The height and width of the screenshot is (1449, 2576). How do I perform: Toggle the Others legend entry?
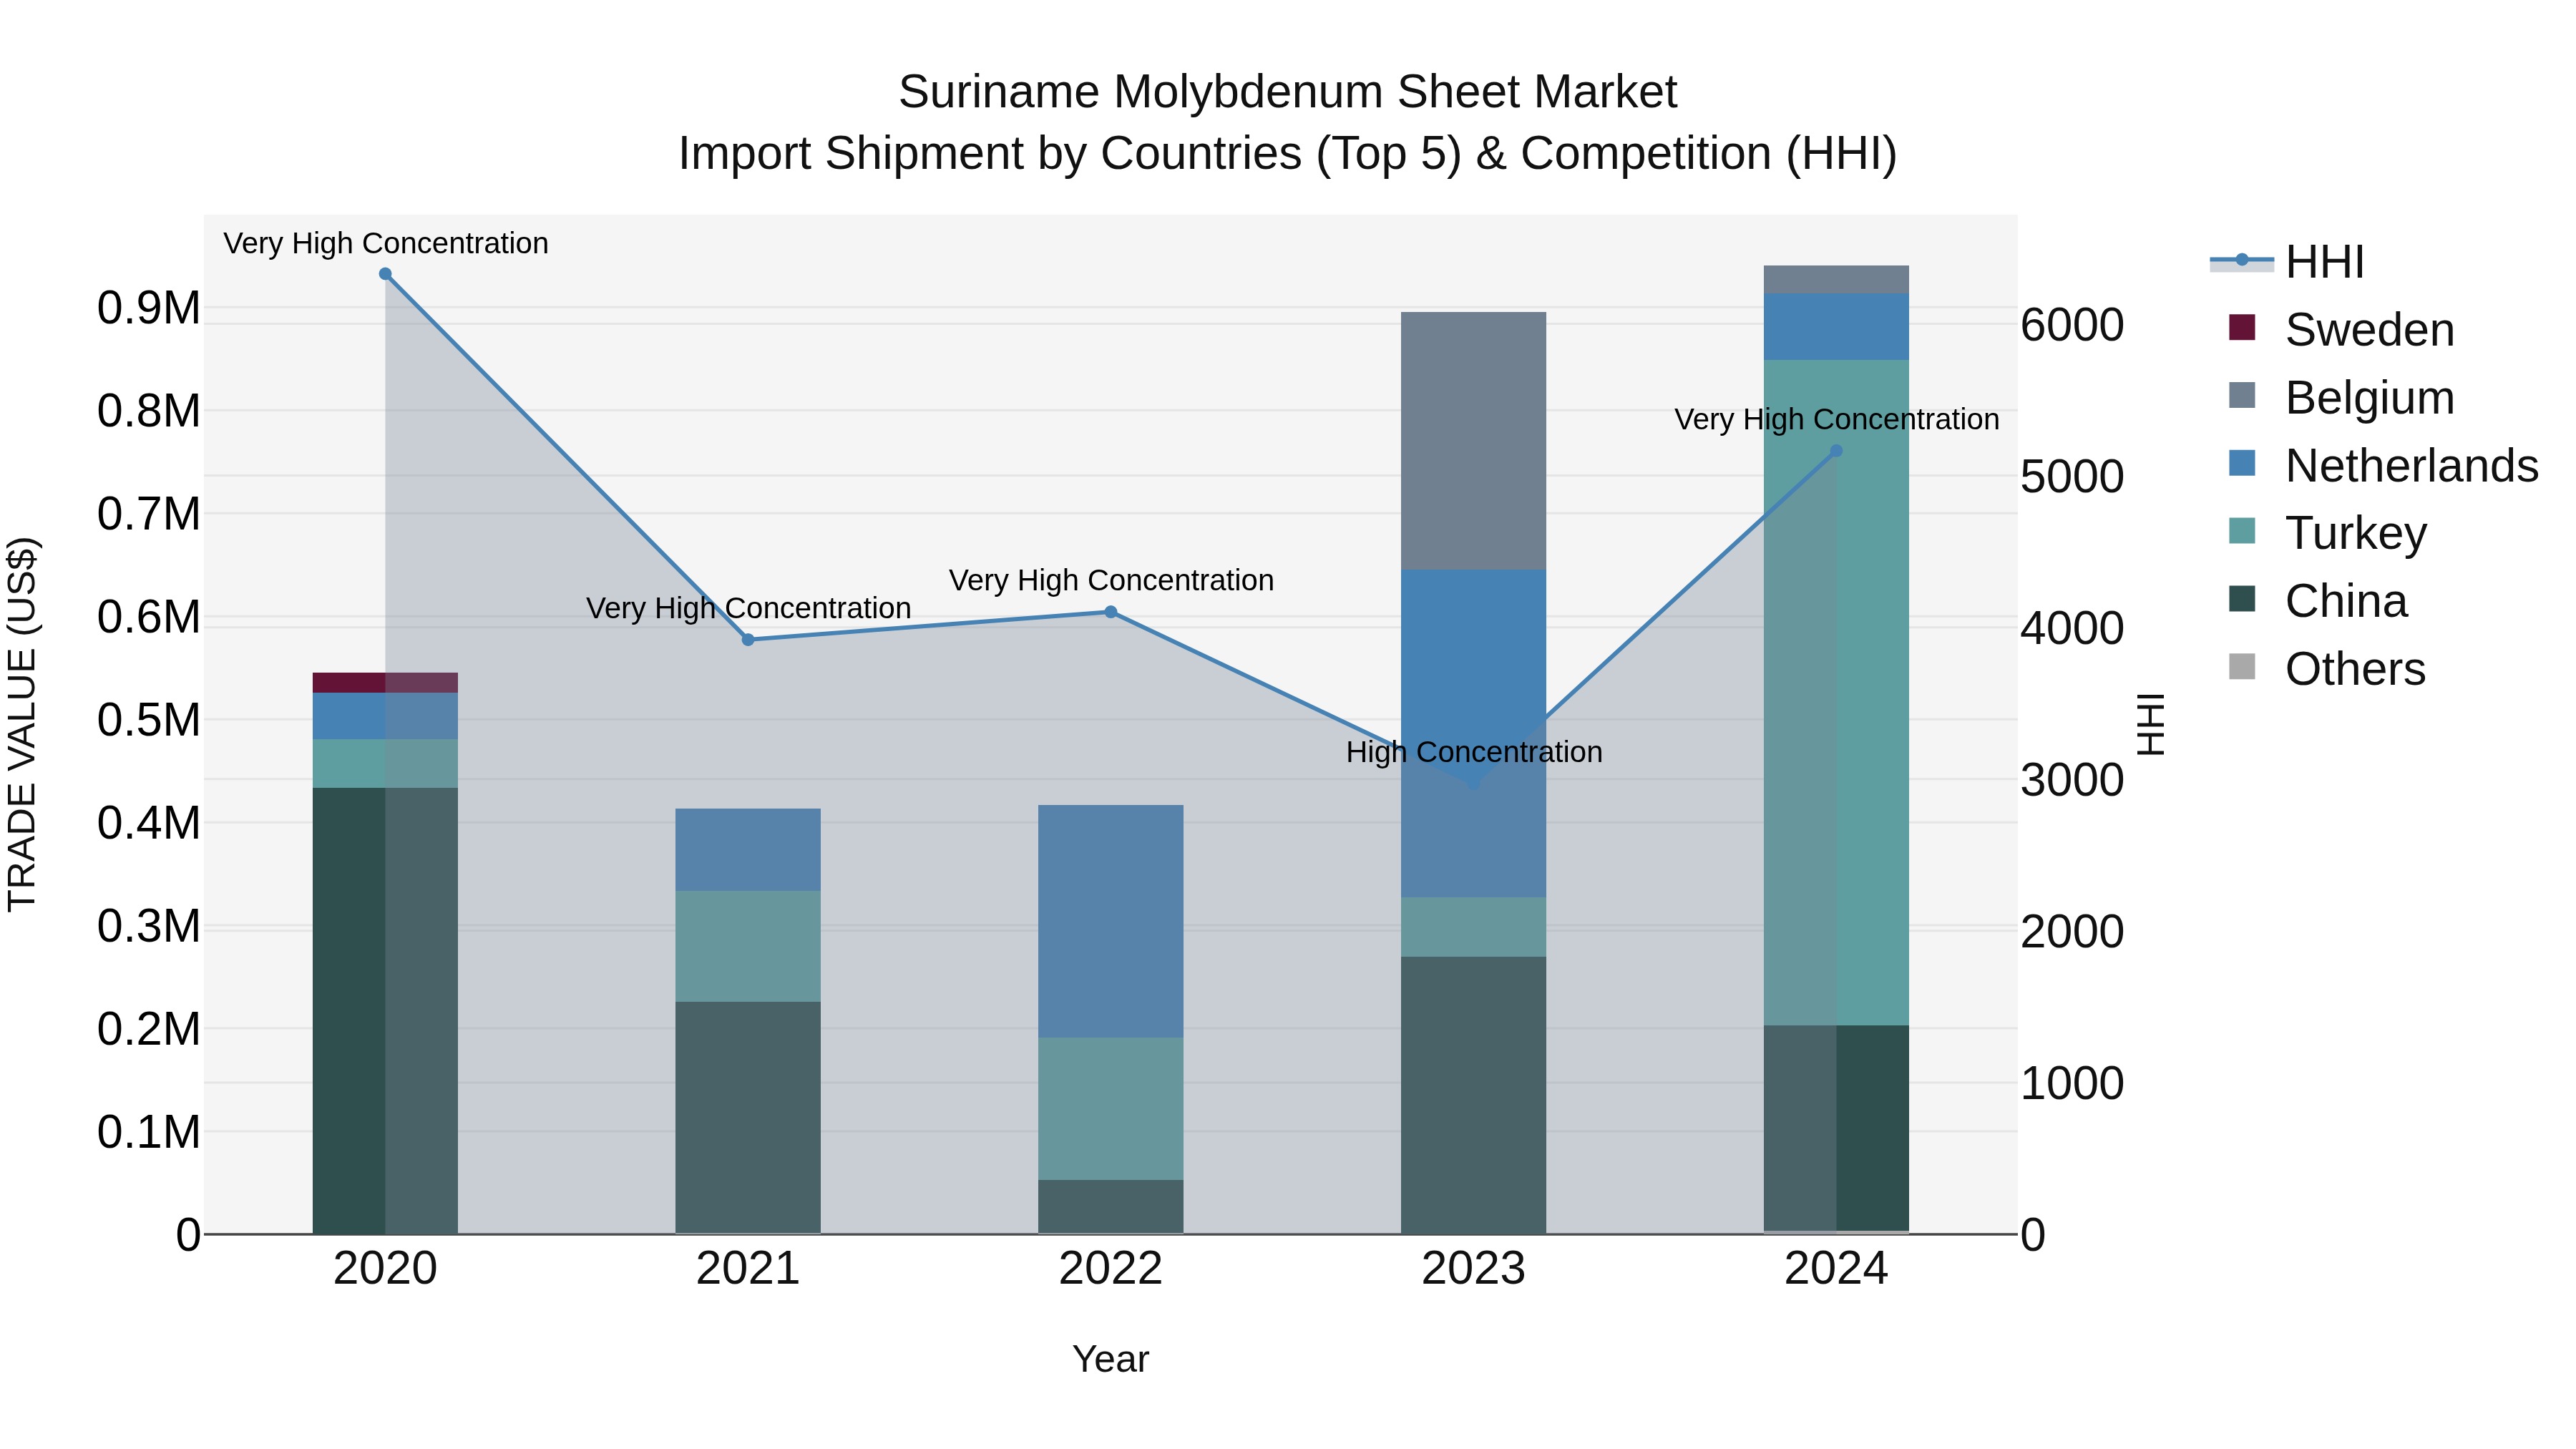(2327, 668)
